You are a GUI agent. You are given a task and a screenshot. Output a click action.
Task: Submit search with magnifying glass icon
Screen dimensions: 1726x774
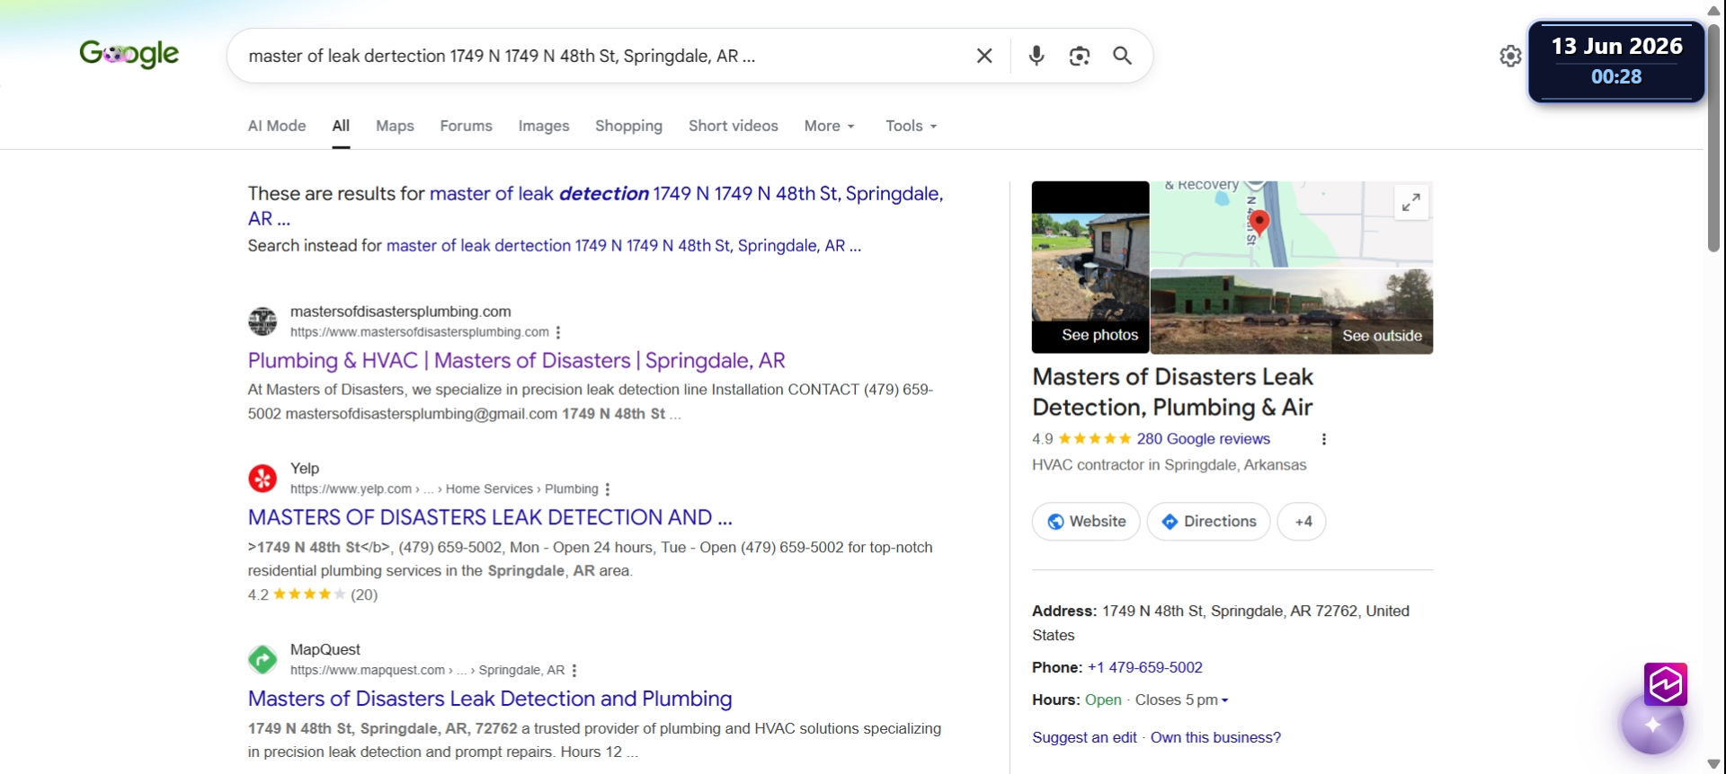click(1122, 56)
